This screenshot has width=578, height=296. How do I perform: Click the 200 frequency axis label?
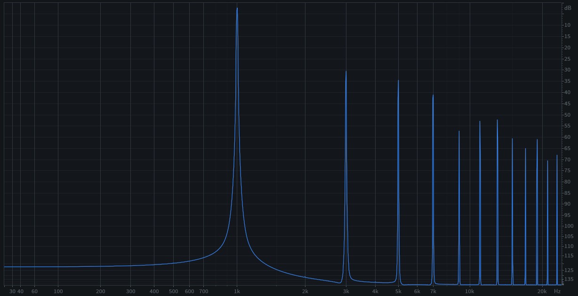point(100,291)
